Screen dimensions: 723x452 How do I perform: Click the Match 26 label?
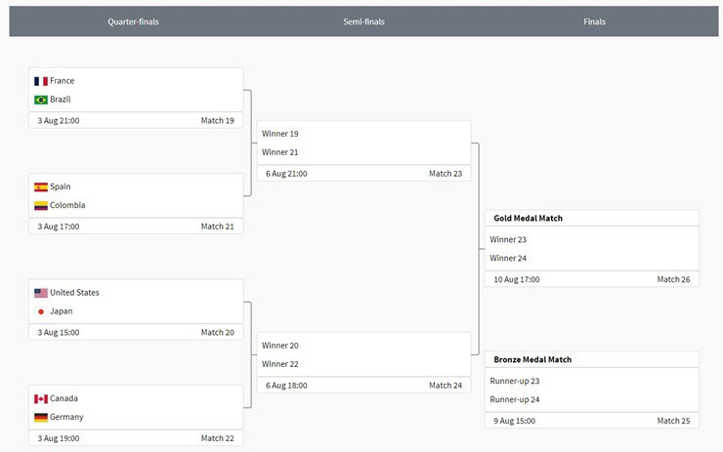[x=673, y=279]
